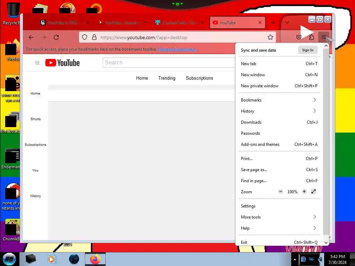This screenshot has height=266, width=355.
Task: Open the Pocket save icon
Action: [x=299, y=37]
